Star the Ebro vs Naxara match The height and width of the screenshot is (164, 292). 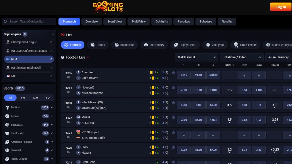click(173, 147)
